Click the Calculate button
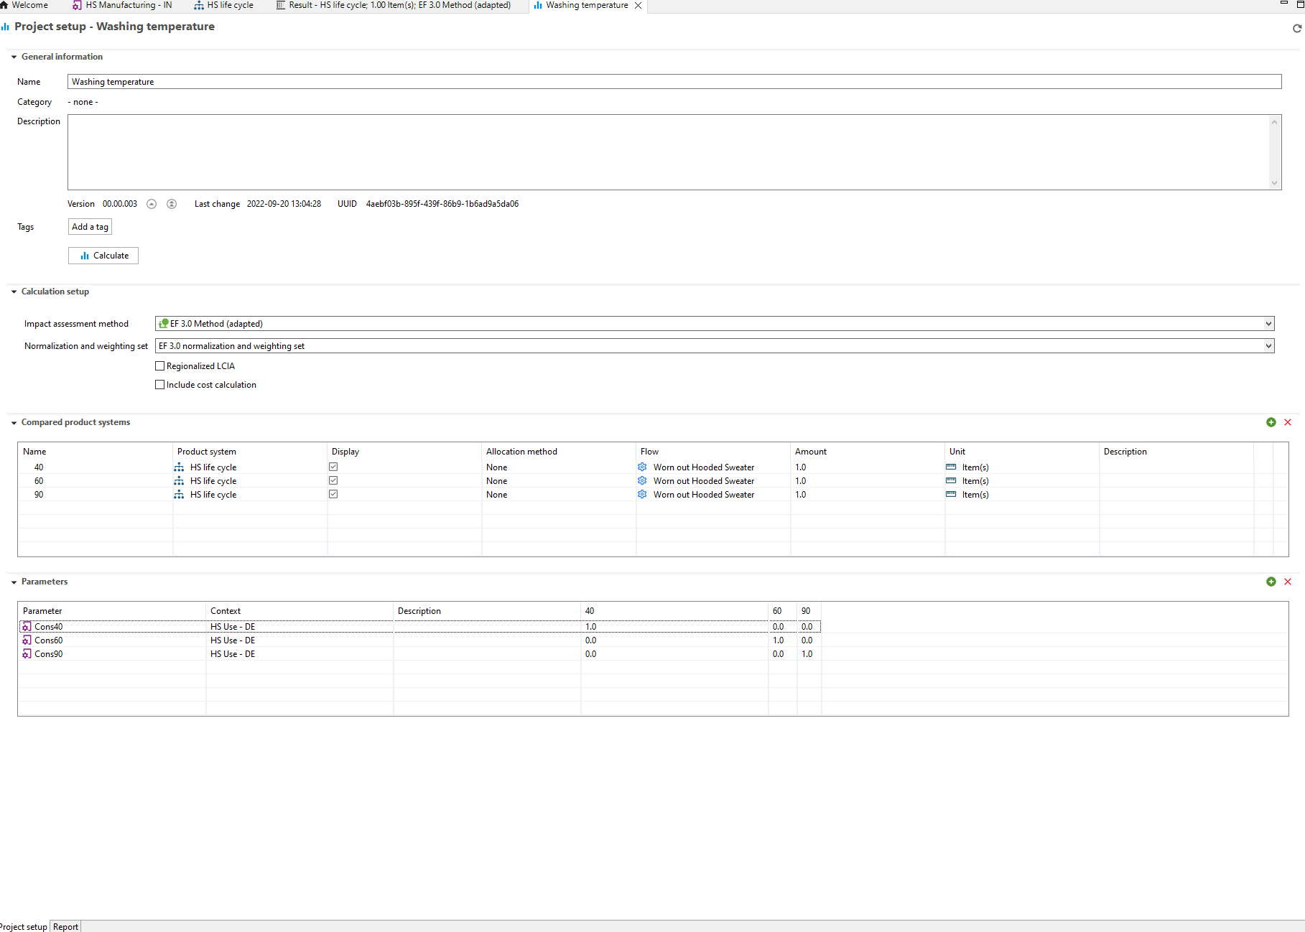 point(103,256)
